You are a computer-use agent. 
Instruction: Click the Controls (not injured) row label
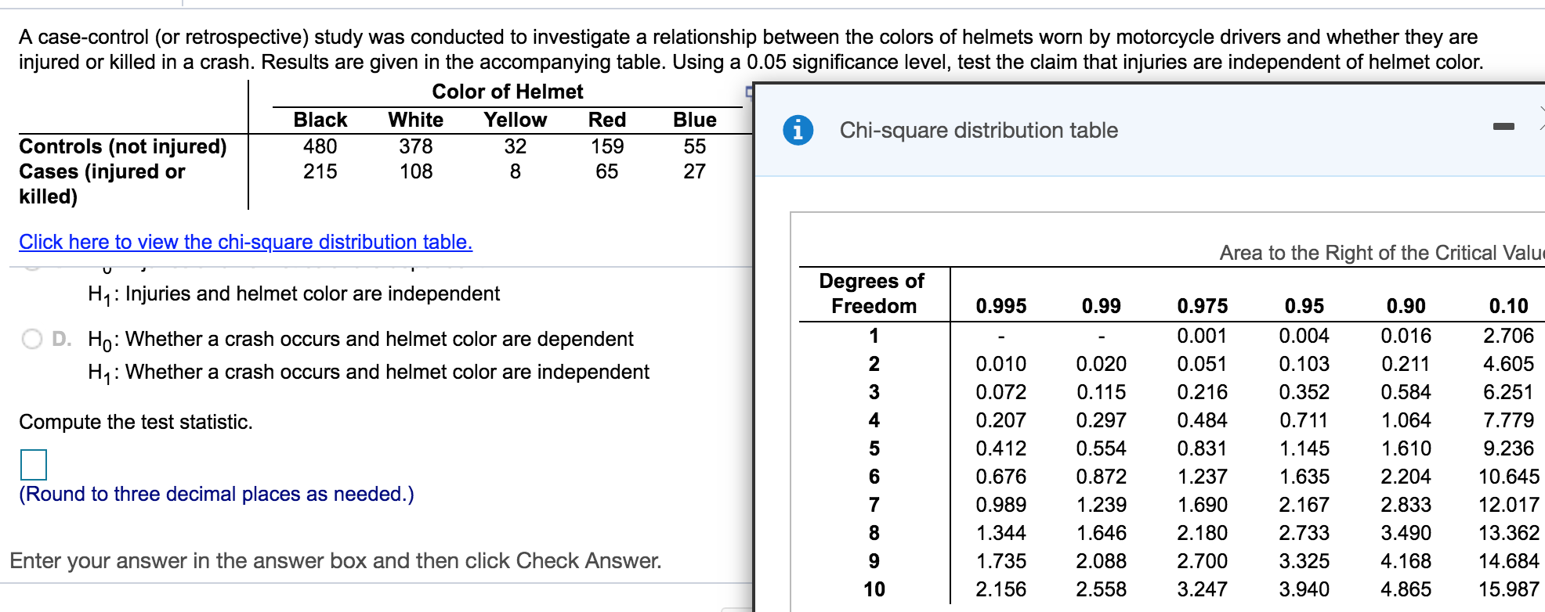point(123,146)
